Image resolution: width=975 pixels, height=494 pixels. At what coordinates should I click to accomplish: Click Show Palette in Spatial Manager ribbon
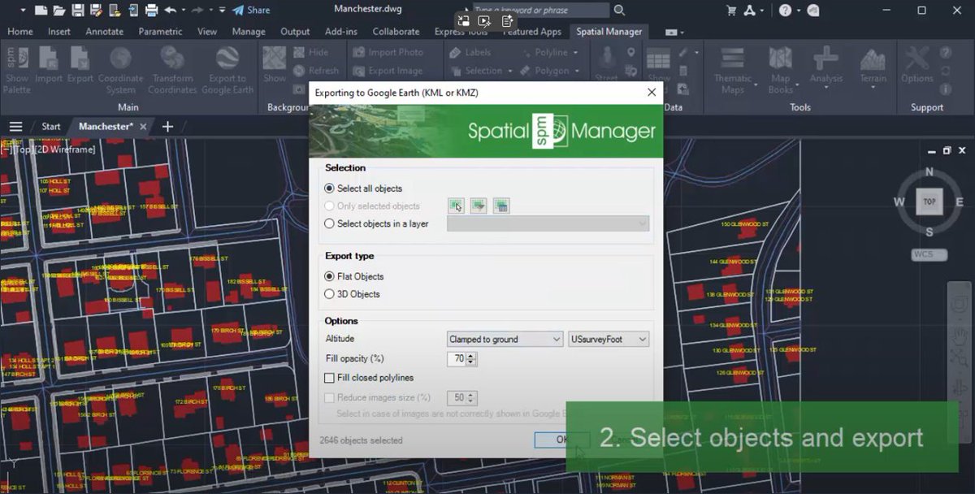click(x=17, y=69)
